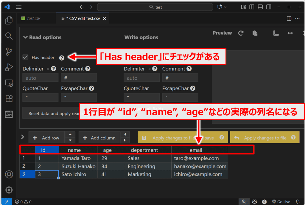Open the Search view in activity bar

[x=9, y=36]
